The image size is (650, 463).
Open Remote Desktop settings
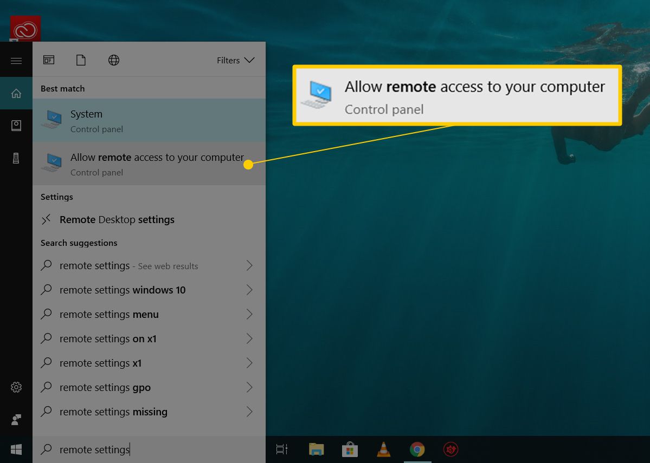117,219
